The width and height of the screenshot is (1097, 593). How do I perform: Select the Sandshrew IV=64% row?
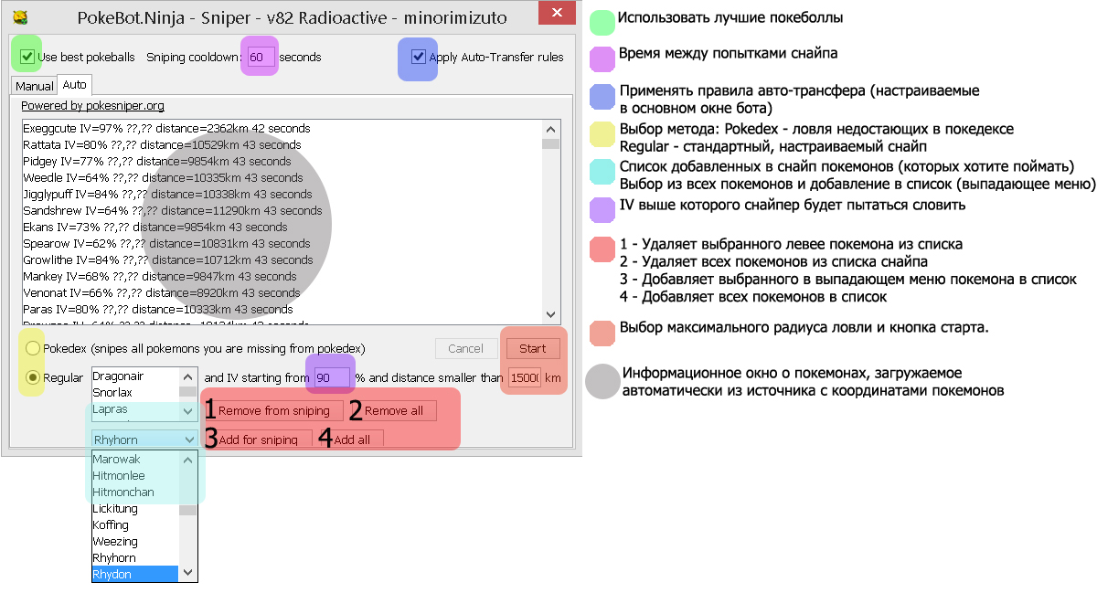tap(282, 211)
